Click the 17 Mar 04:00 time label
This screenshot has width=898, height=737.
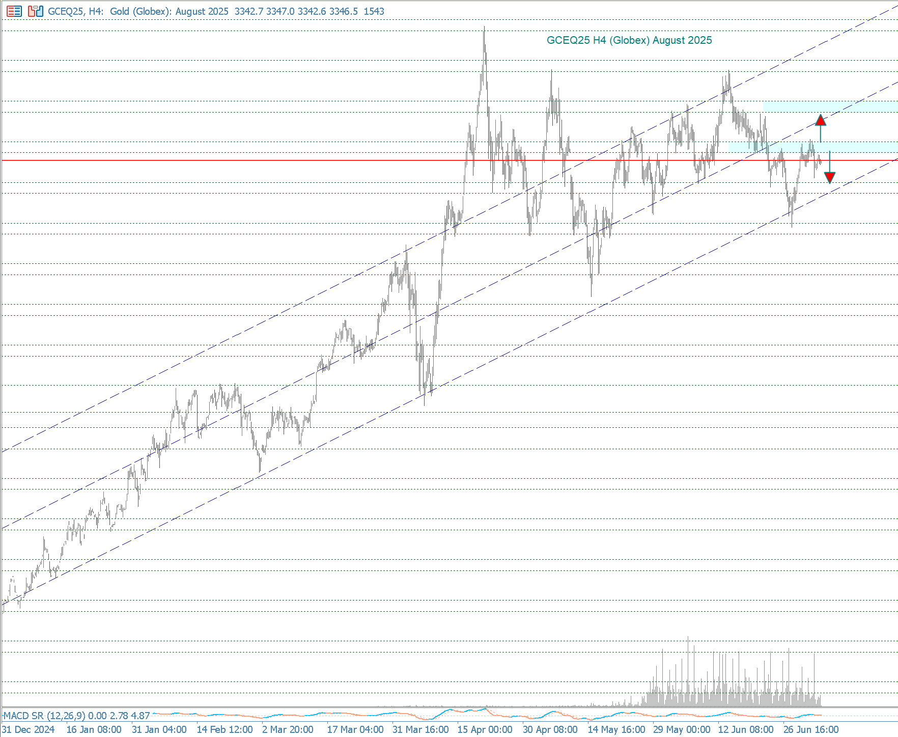point(355,729)
